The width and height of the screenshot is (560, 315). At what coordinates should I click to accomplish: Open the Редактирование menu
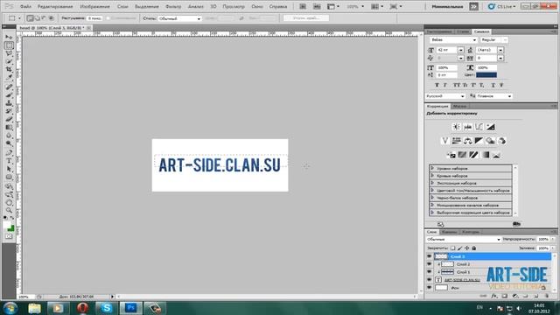coord(55,7)
